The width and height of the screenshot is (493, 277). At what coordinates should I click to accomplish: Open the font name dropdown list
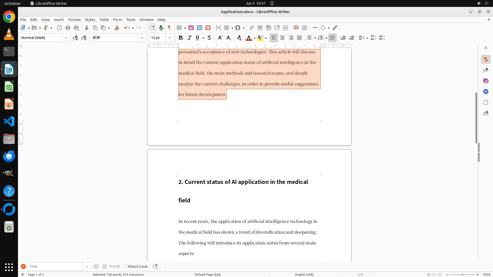click(x=142, y=38)
